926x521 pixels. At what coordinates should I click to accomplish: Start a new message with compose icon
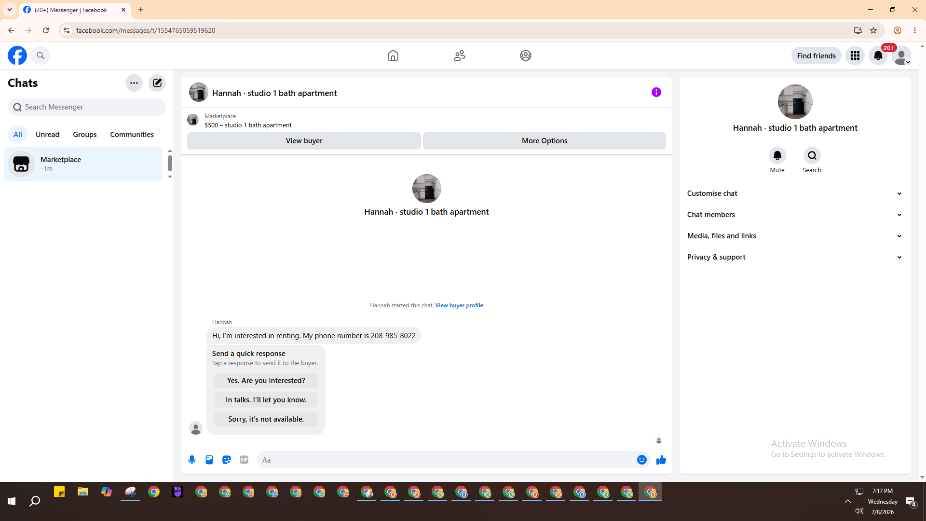point(157,83)
